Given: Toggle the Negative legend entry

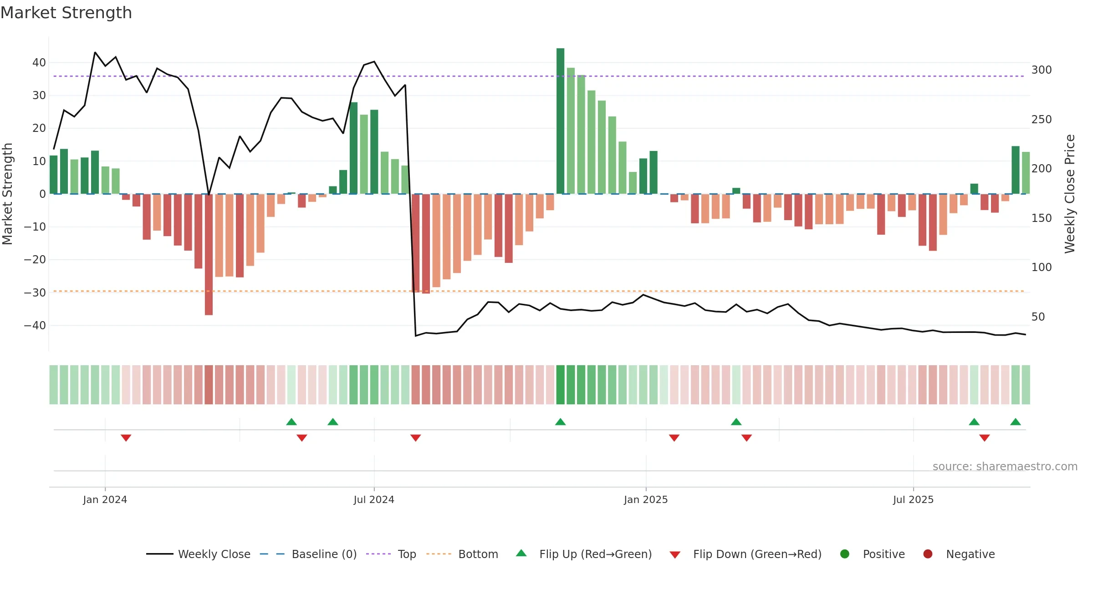Looking at the screenshot, I should pos(959,554).
